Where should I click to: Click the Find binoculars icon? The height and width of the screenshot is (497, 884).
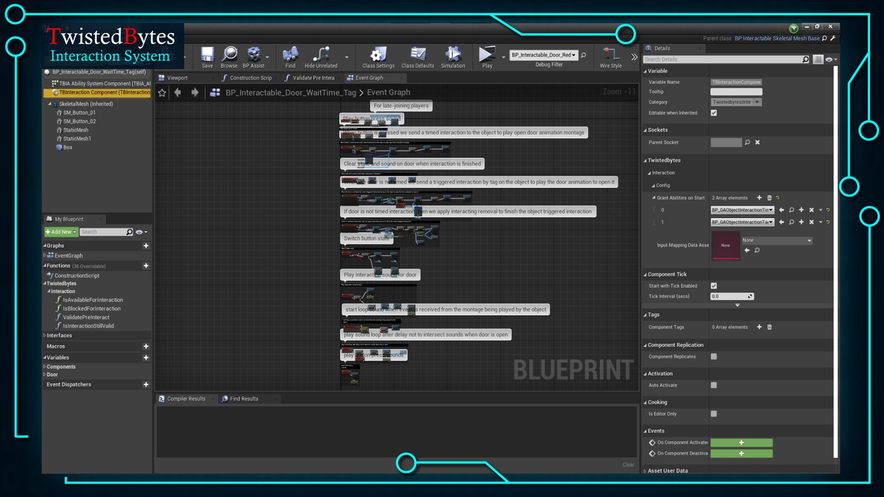pyautogui.click(x=290, y=55)
